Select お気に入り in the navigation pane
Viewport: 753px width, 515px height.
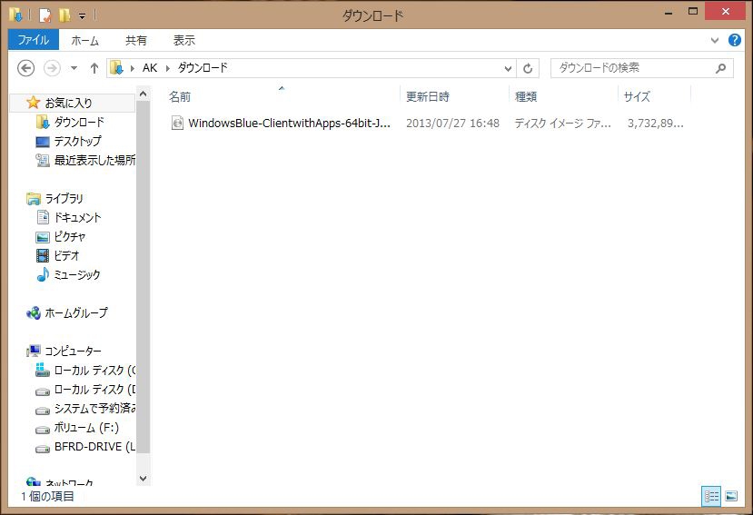[x=68, y=103]
